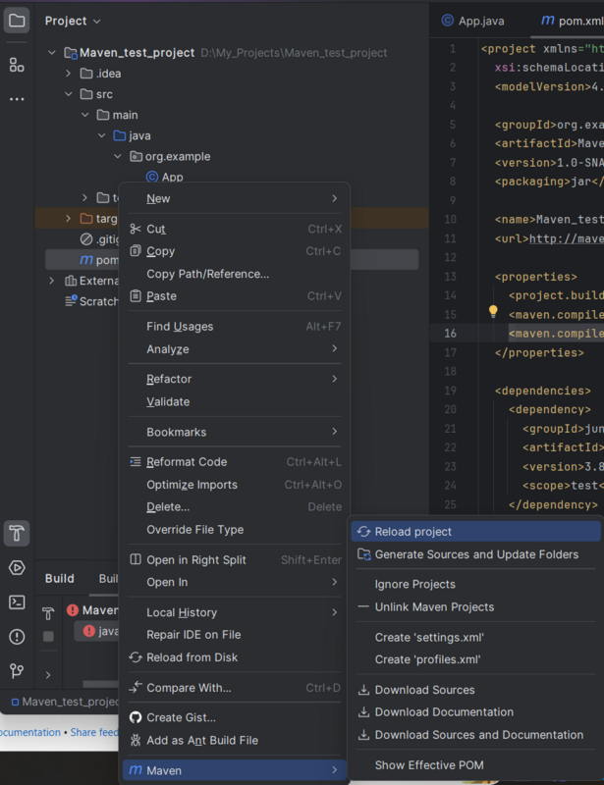The image size is (604, 785).
Task: Click the Open in Right Split icon
Action: tap(136, 559)
